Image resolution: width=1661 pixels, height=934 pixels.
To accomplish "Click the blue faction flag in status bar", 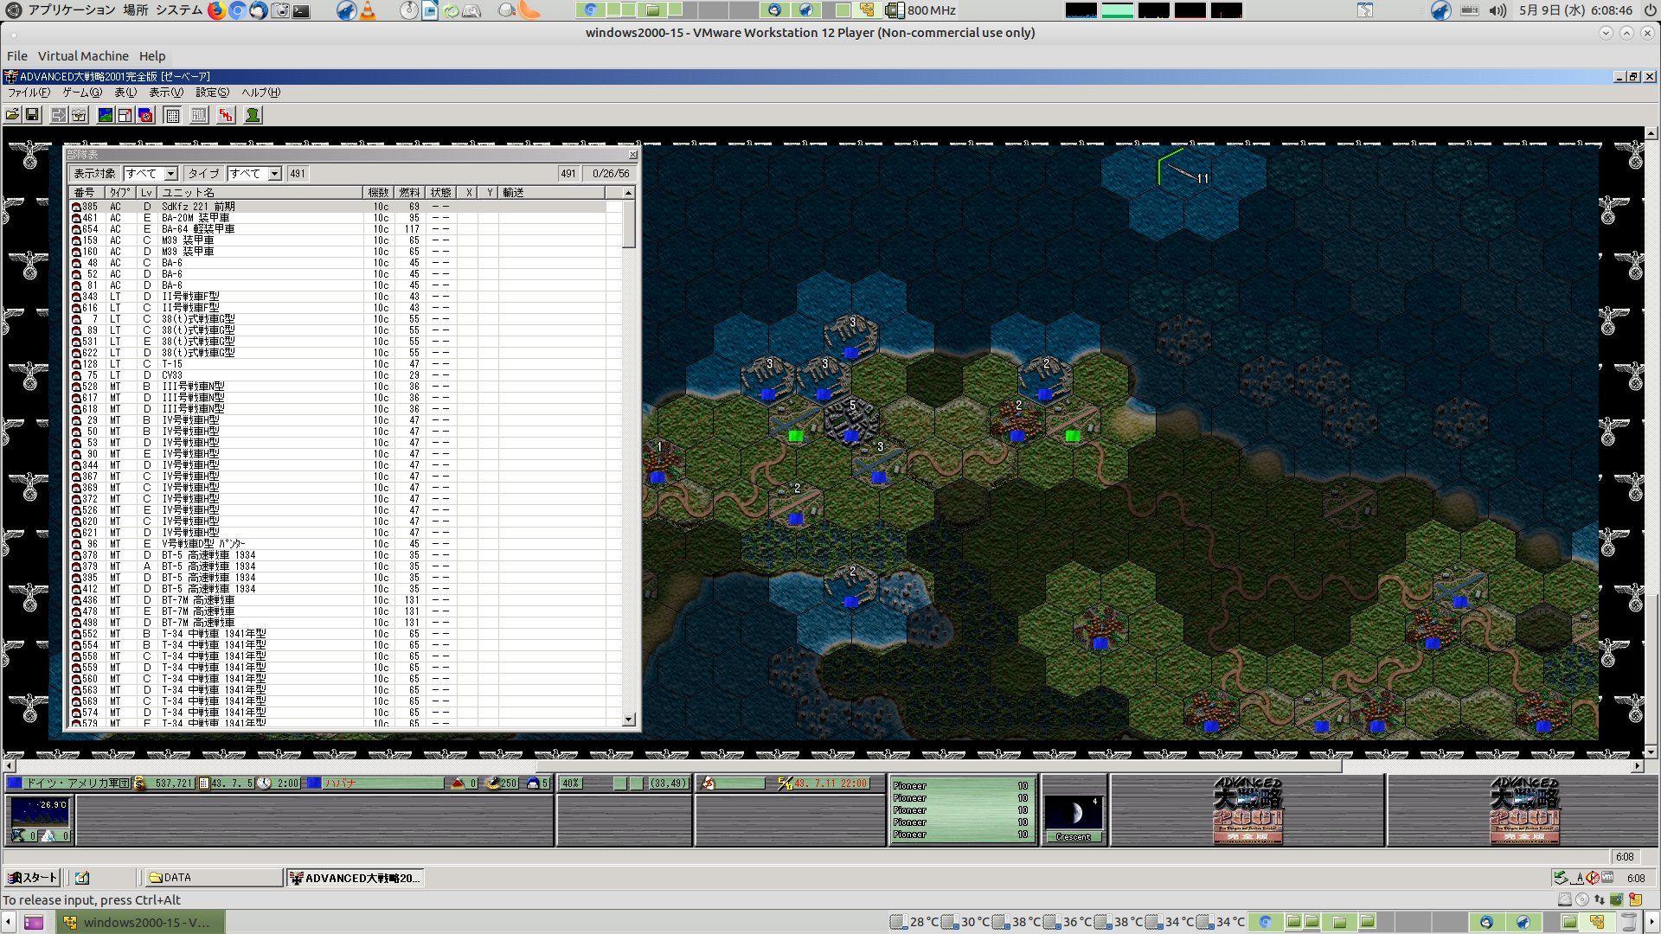I will click(15, 784).
